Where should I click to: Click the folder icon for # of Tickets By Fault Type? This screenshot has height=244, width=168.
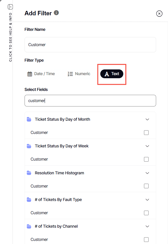tap(29, 199)
